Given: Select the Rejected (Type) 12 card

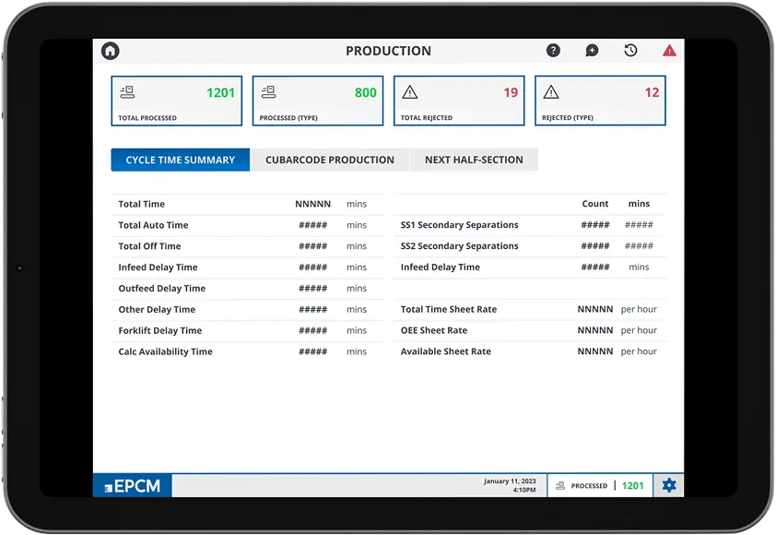Looking at the screenshot, I should click(600, 101).
